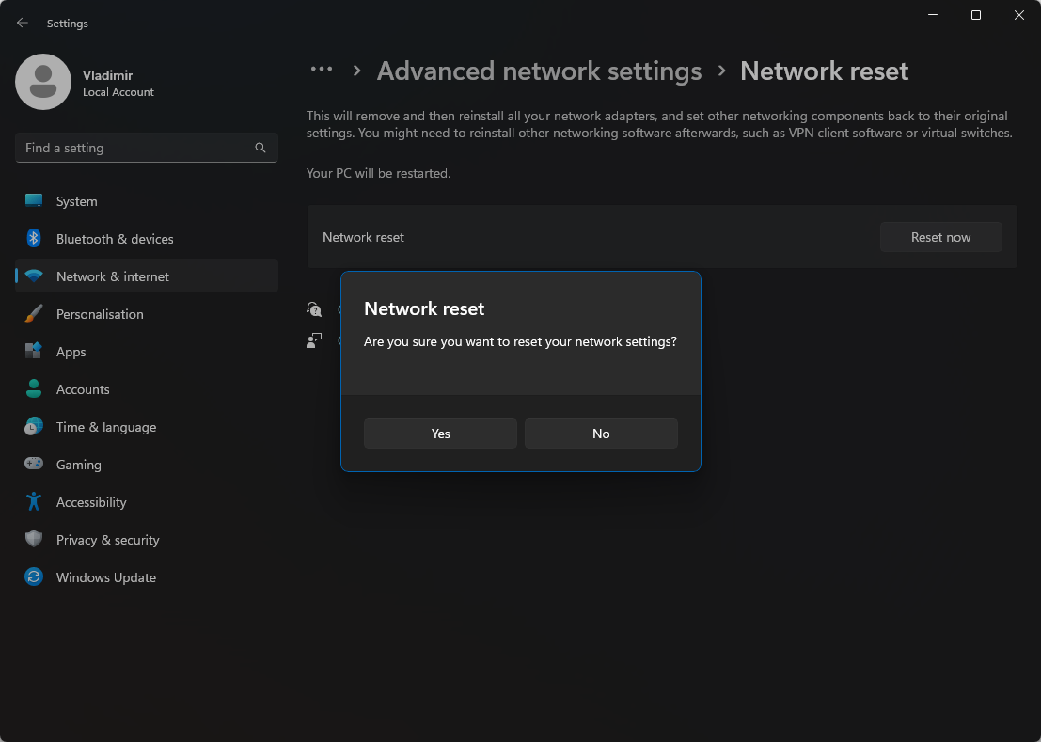Click the back arrow in title bar

pyautogui.click(x=23, y=24)
